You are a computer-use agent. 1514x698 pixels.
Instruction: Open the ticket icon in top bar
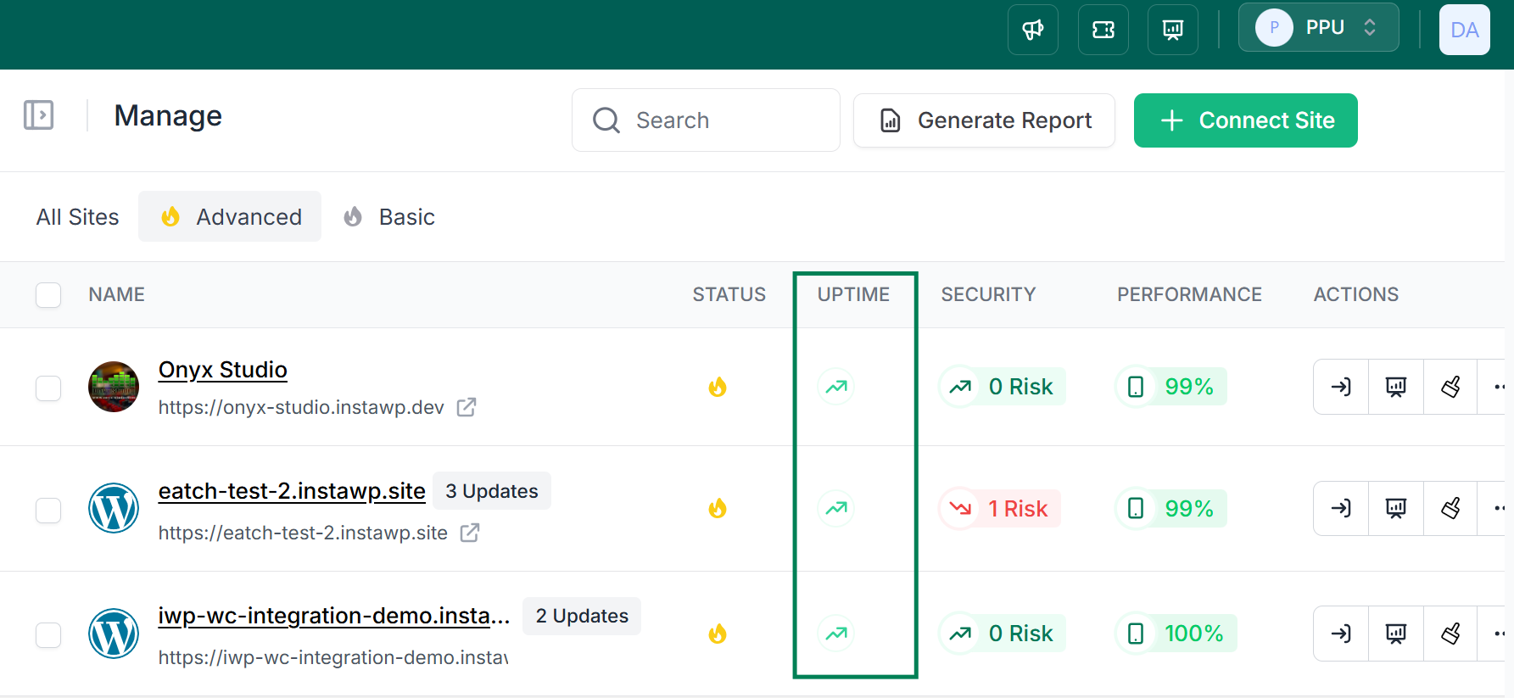coord(1103,30)
